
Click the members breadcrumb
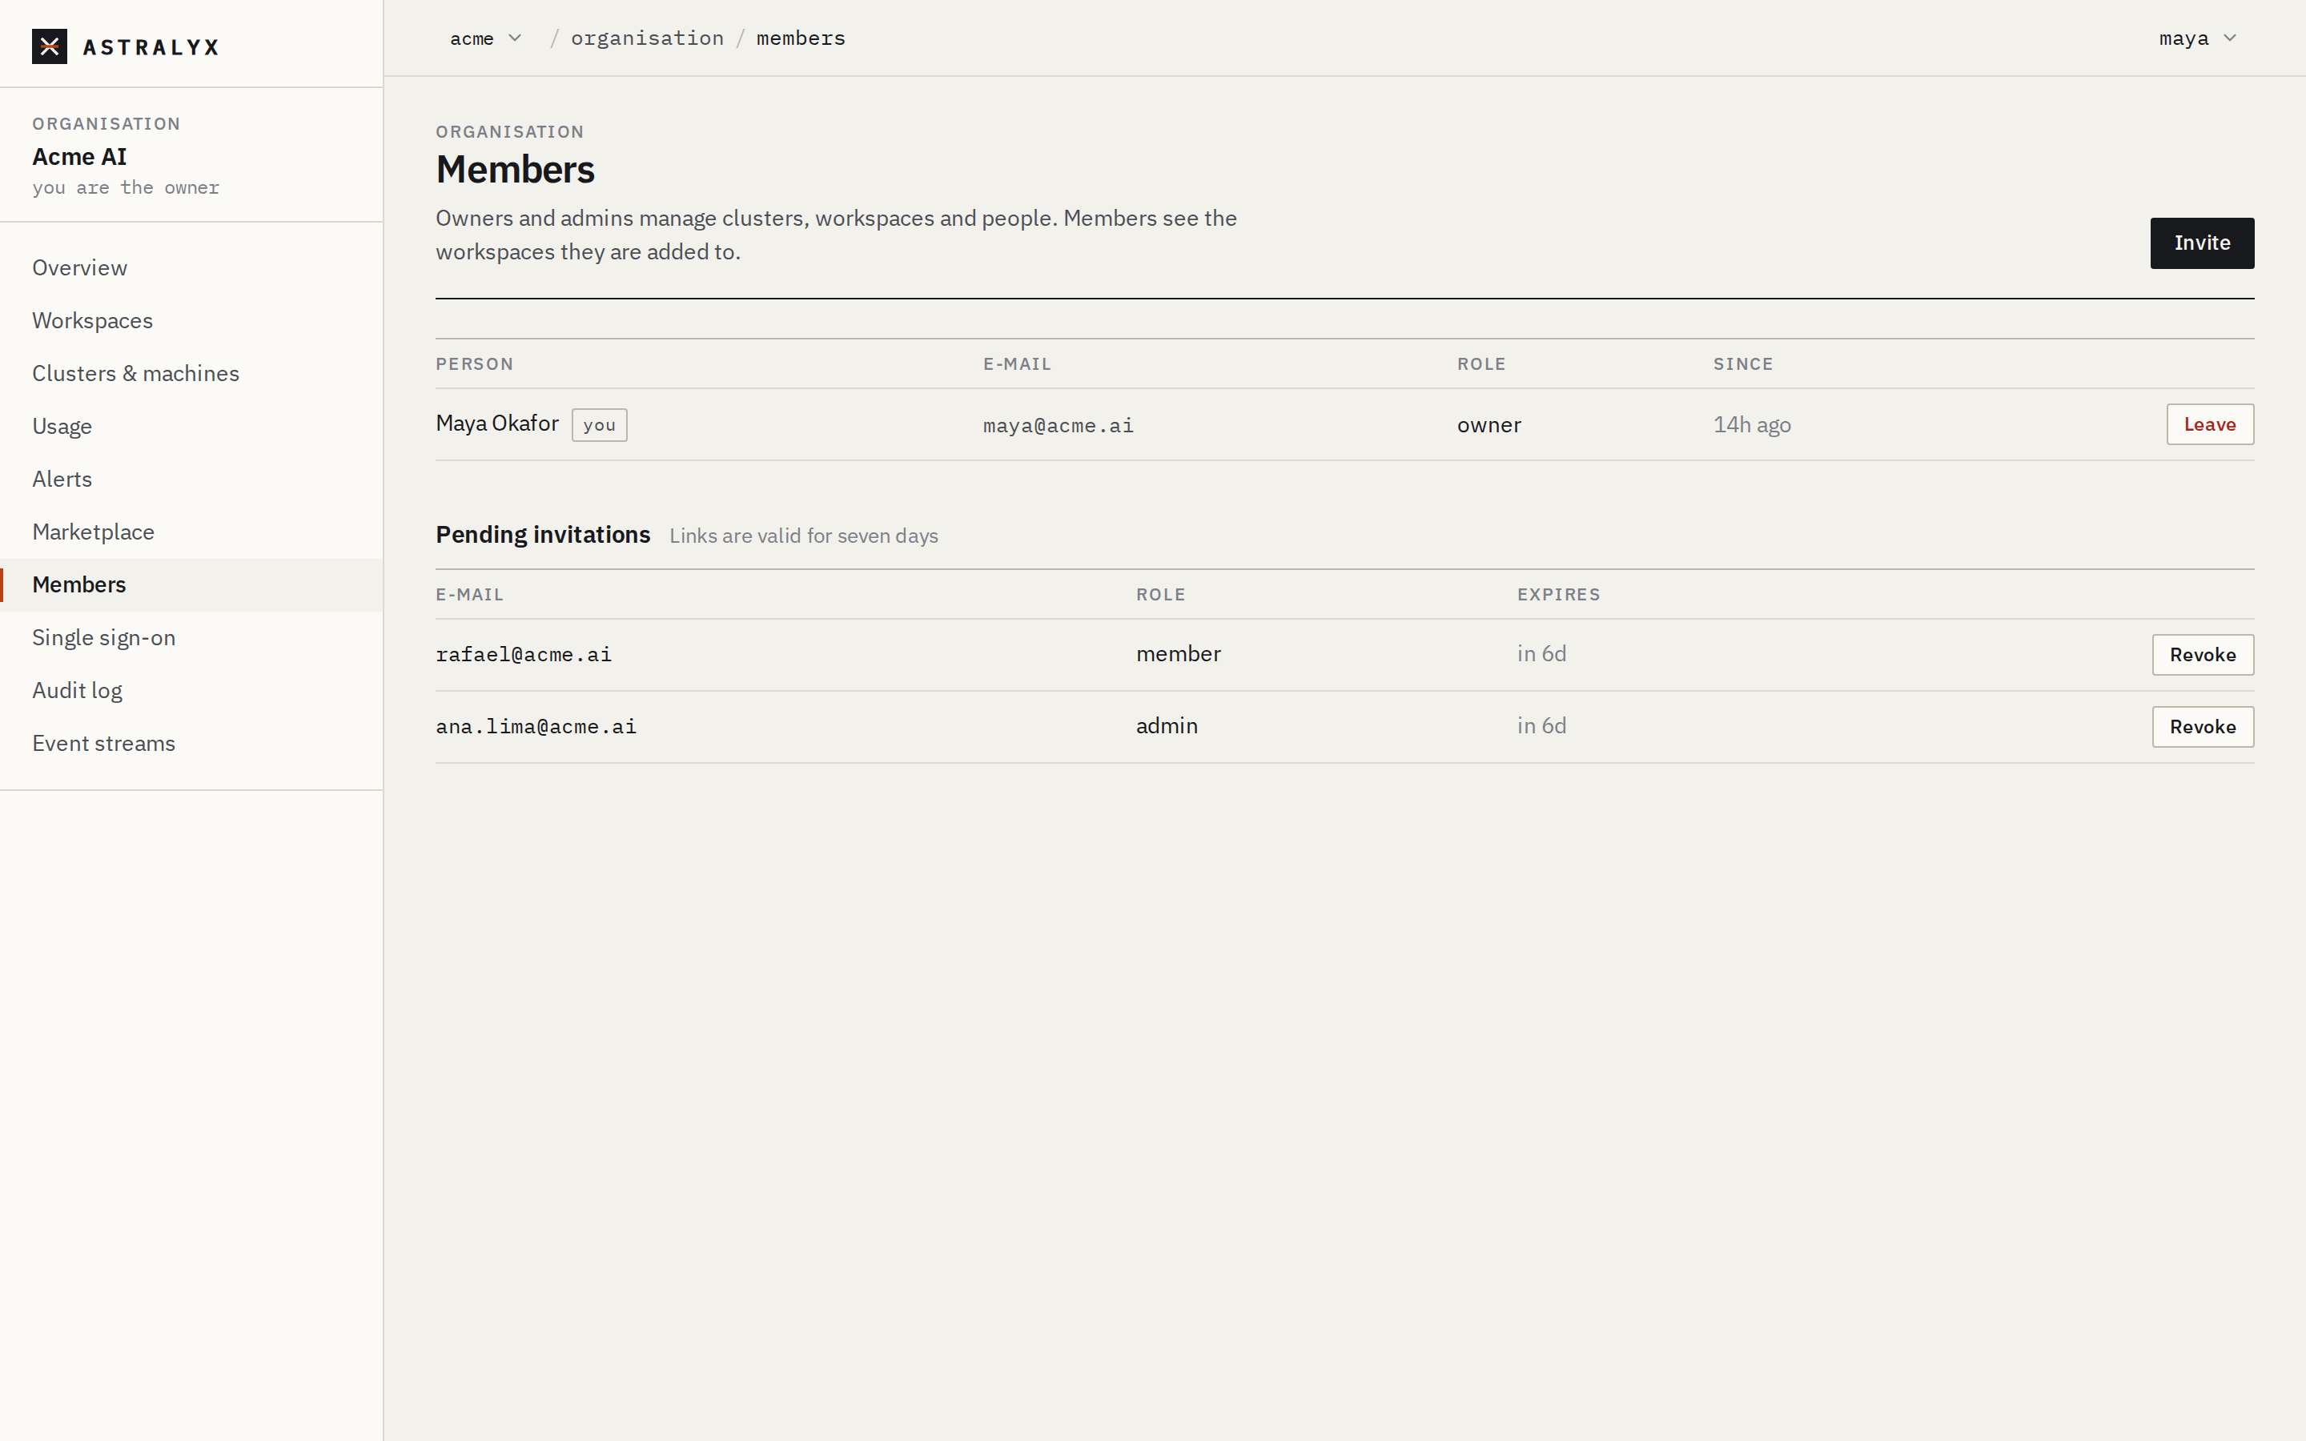(x=801, y=38)
